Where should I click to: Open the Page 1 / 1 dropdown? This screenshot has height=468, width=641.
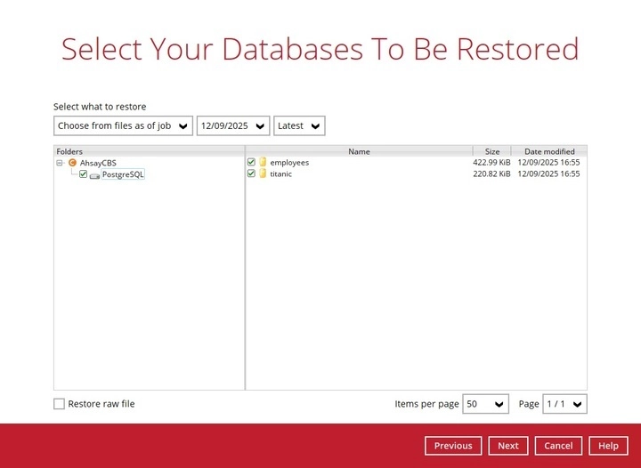tap(564, 404)
